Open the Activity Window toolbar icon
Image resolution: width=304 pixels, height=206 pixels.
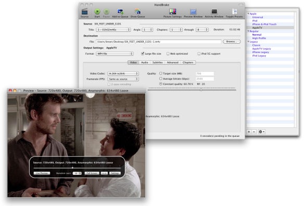point(214,12)
